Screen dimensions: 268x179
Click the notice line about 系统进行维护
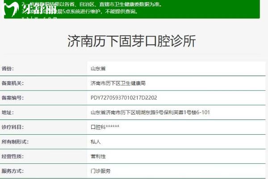80,12
